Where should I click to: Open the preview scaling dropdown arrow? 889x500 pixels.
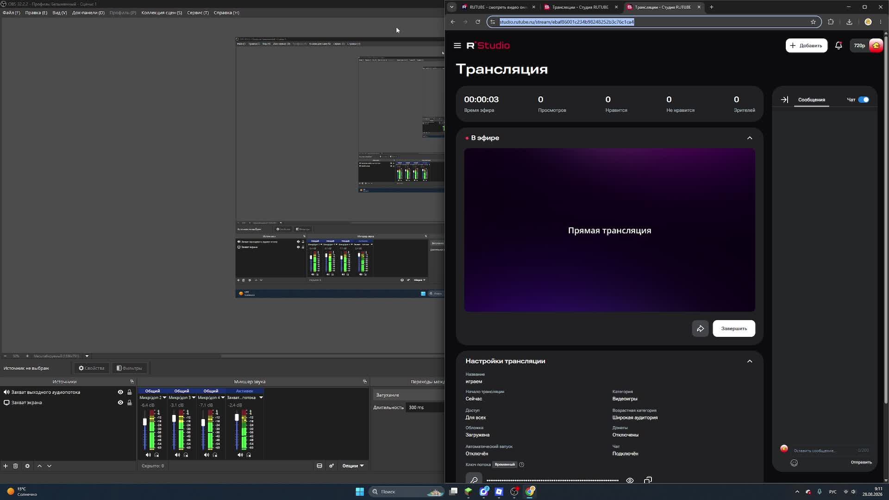(x=87, y=356)
